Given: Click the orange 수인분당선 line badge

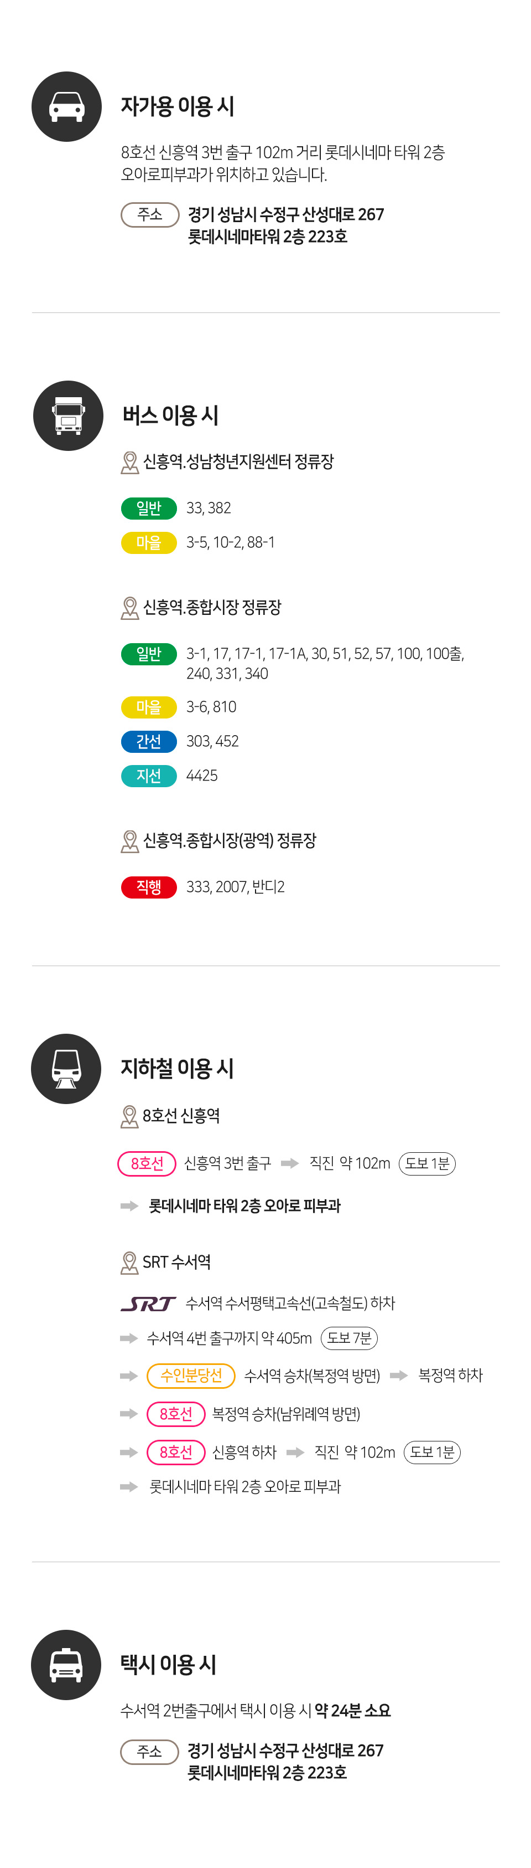Looking at the screenshot, I should click(x=190, y=1376).
